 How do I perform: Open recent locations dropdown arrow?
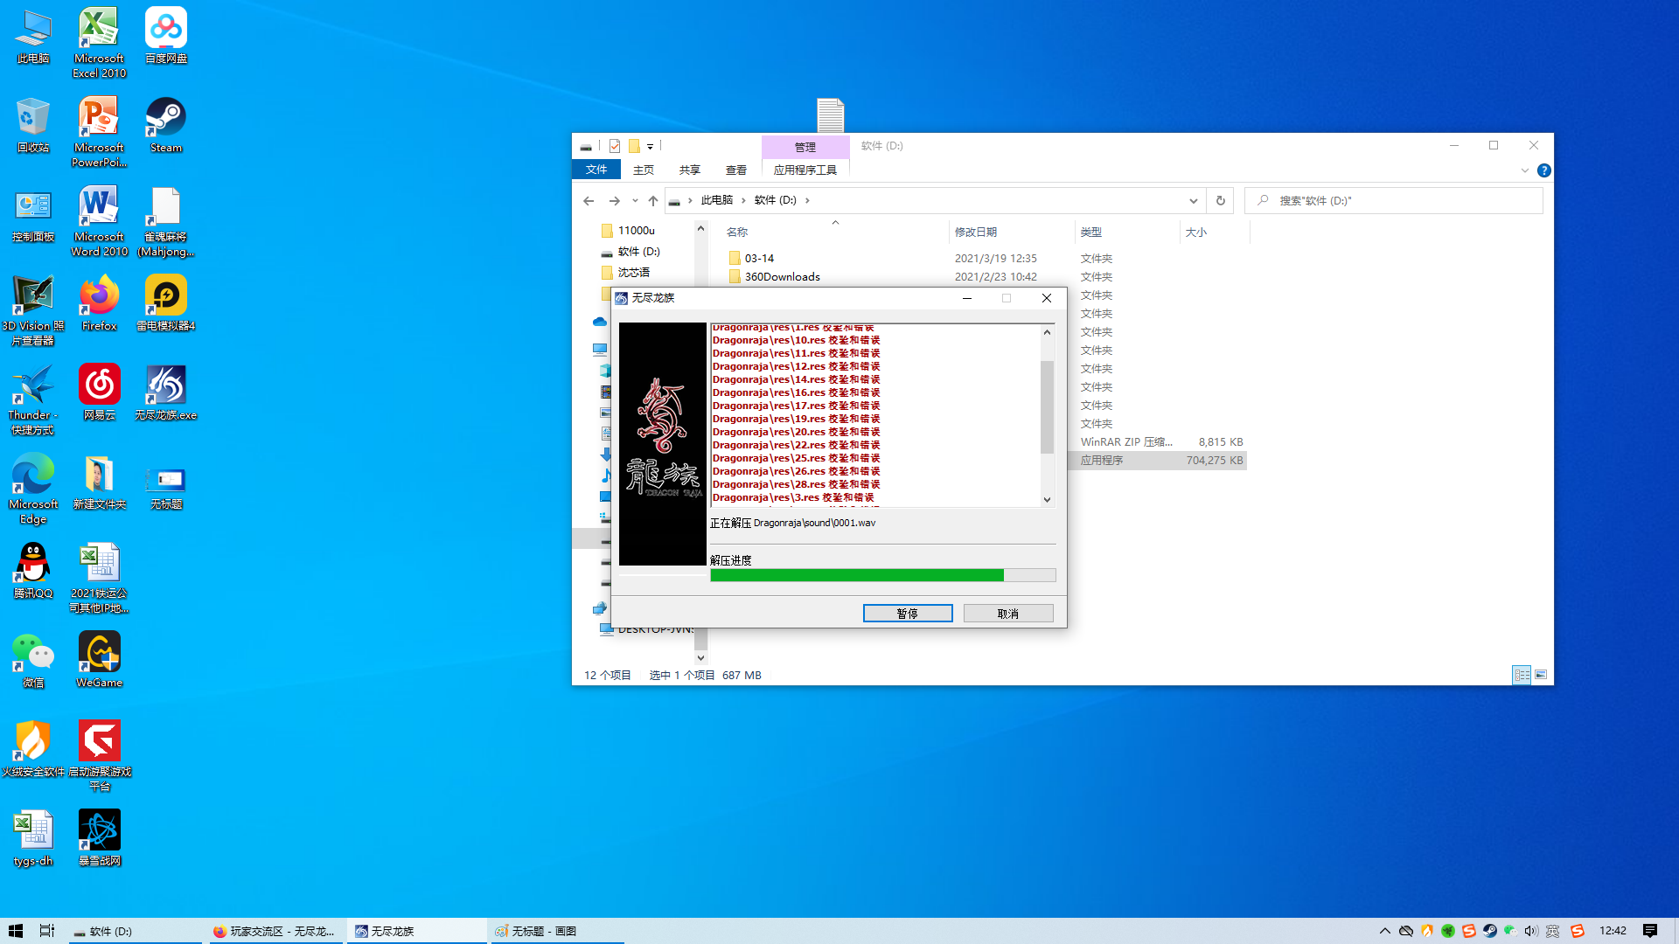(635, 201)
